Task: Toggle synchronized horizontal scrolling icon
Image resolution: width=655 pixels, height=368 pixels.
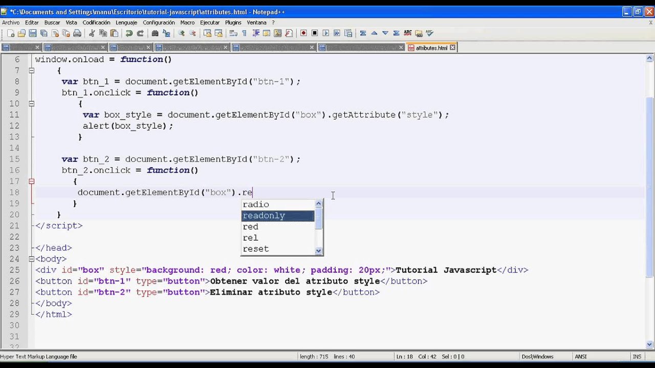Action: pyautogui.click(x=219, y=33)
